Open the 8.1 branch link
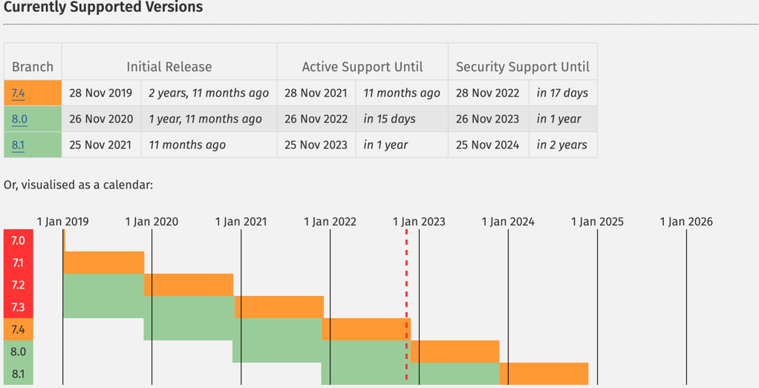Screen dimensions: 759x388 18,145
